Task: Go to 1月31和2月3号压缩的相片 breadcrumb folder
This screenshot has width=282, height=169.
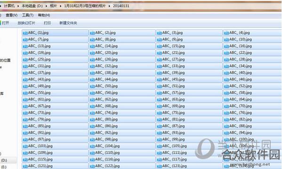Action: (x=85, y=6)
